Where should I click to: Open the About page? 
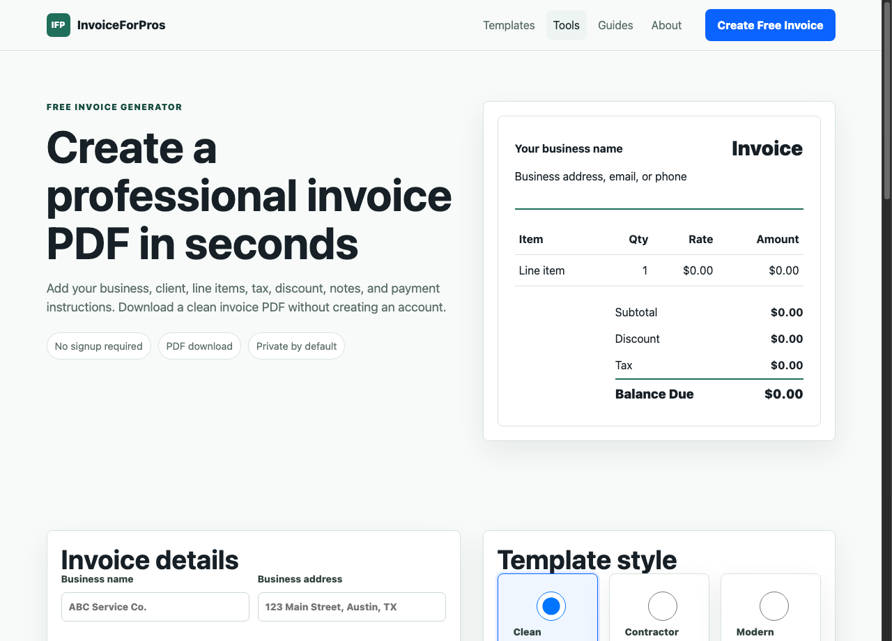666,25
